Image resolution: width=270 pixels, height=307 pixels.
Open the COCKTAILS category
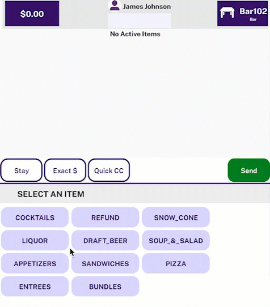(x=35, y=218)
